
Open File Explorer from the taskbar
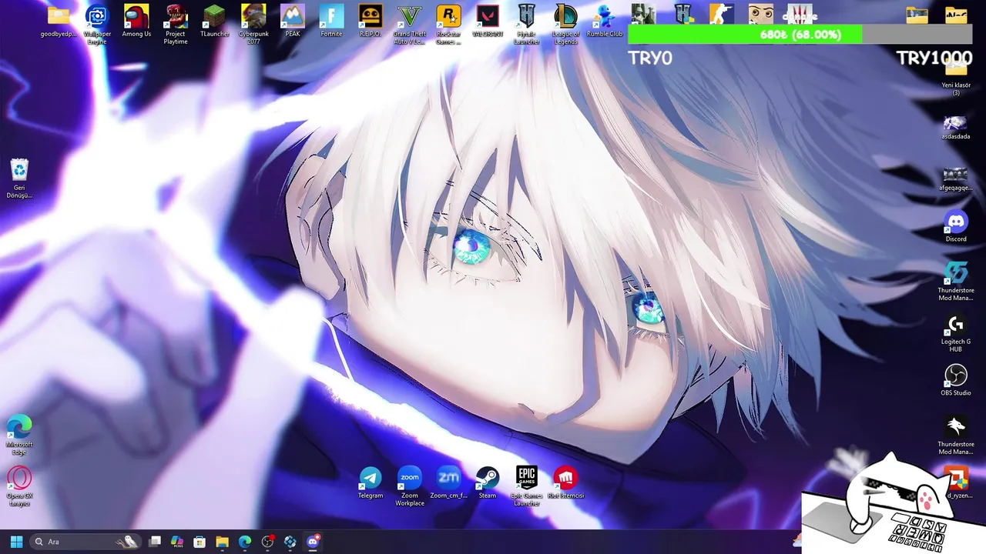pyautogui.click(x=222, y=542)
